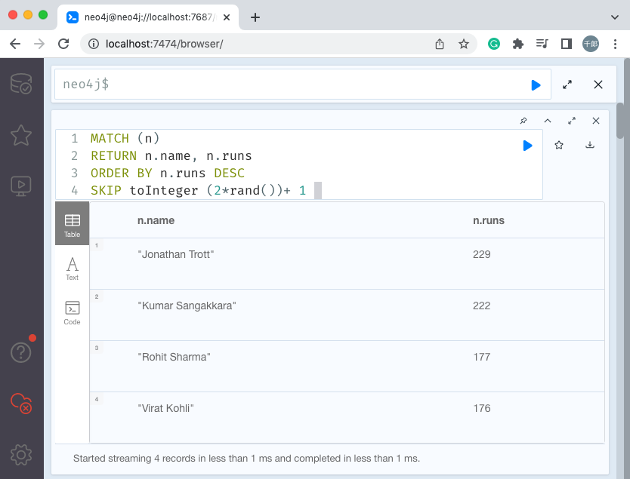Screen dimensions: 630x479
Task: Open the media control icon
Action: pos(542,43)
